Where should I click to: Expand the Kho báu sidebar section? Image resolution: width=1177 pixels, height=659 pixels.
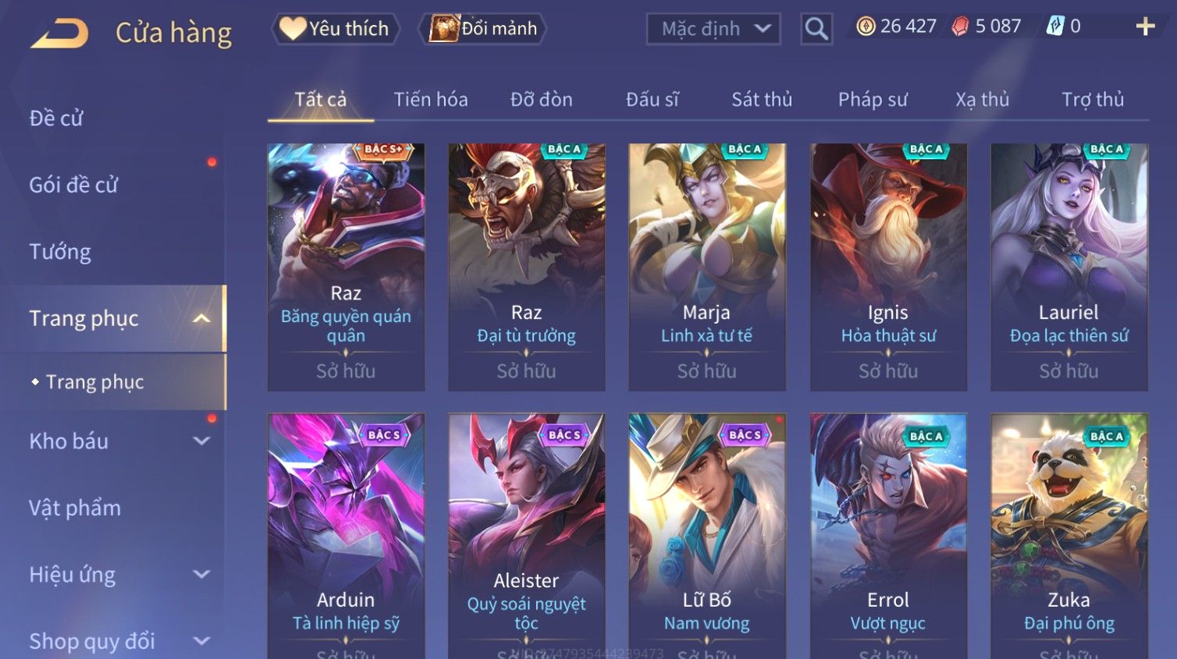[201, 441]
